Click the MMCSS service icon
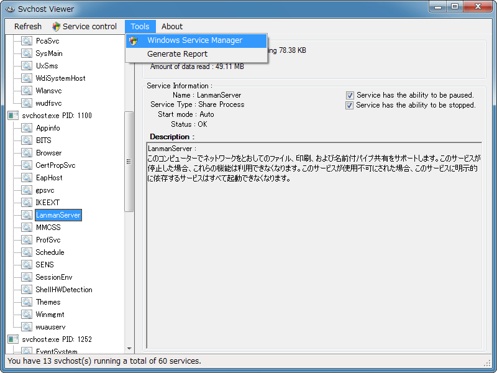 (x=27, y=228)
